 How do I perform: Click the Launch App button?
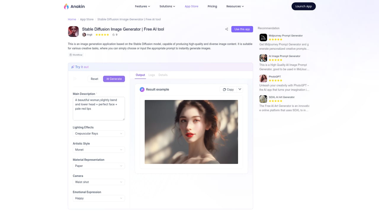click(x=303, y=6)
